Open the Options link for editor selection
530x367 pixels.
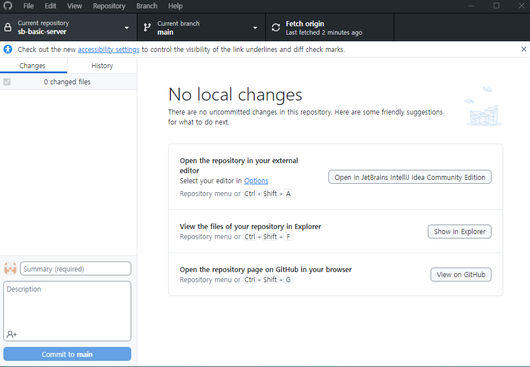click(x=256, y=181)
